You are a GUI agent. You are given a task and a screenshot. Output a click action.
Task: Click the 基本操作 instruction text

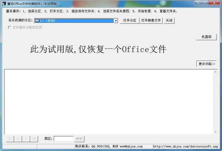tap(91, 11)
